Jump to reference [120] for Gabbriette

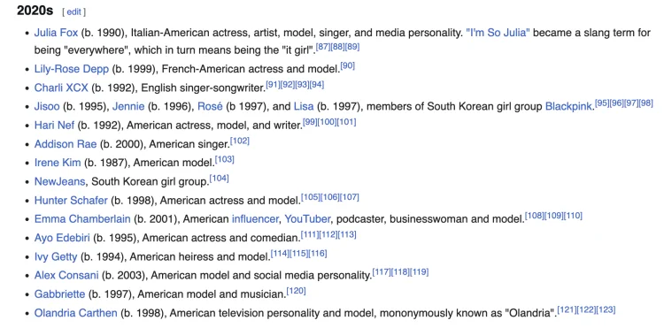point(296,291)
